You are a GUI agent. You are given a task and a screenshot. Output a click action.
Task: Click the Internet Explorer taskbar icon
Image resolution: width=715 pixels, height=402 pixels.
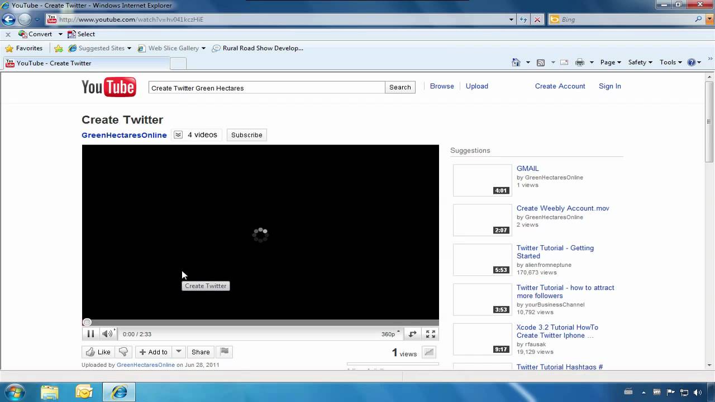point(119,392)
